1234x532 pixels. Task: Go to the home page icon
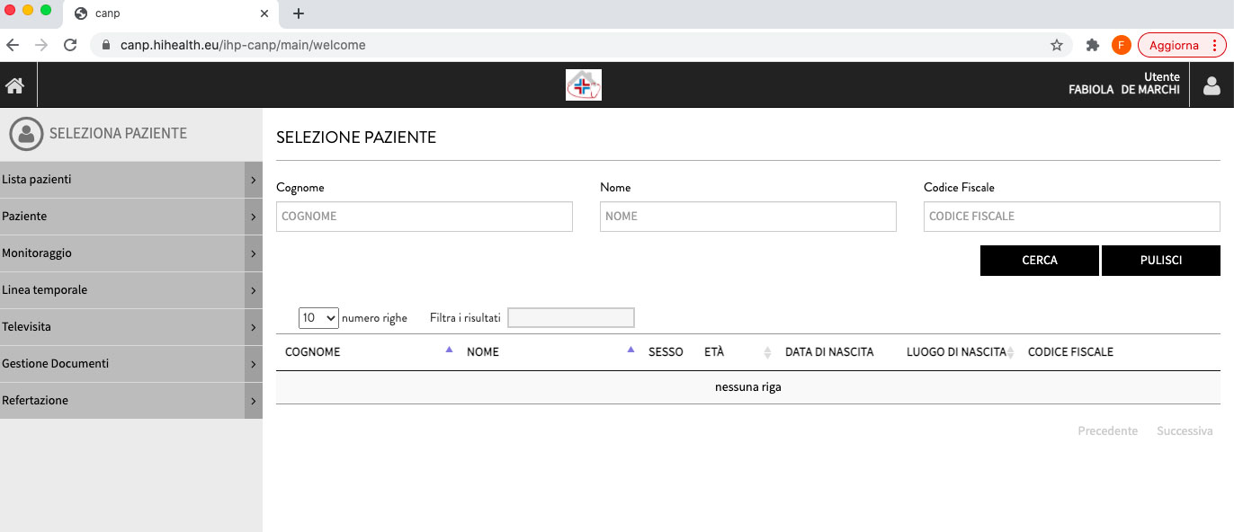coord(14,86)
